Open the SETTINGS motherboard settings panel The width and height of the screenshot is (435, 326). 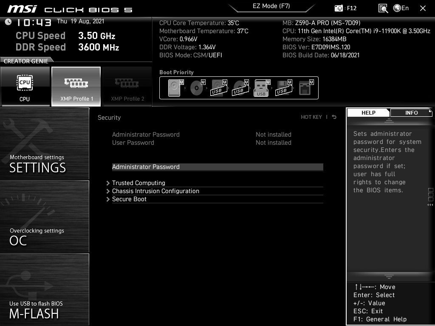click(x=44, y=143)
